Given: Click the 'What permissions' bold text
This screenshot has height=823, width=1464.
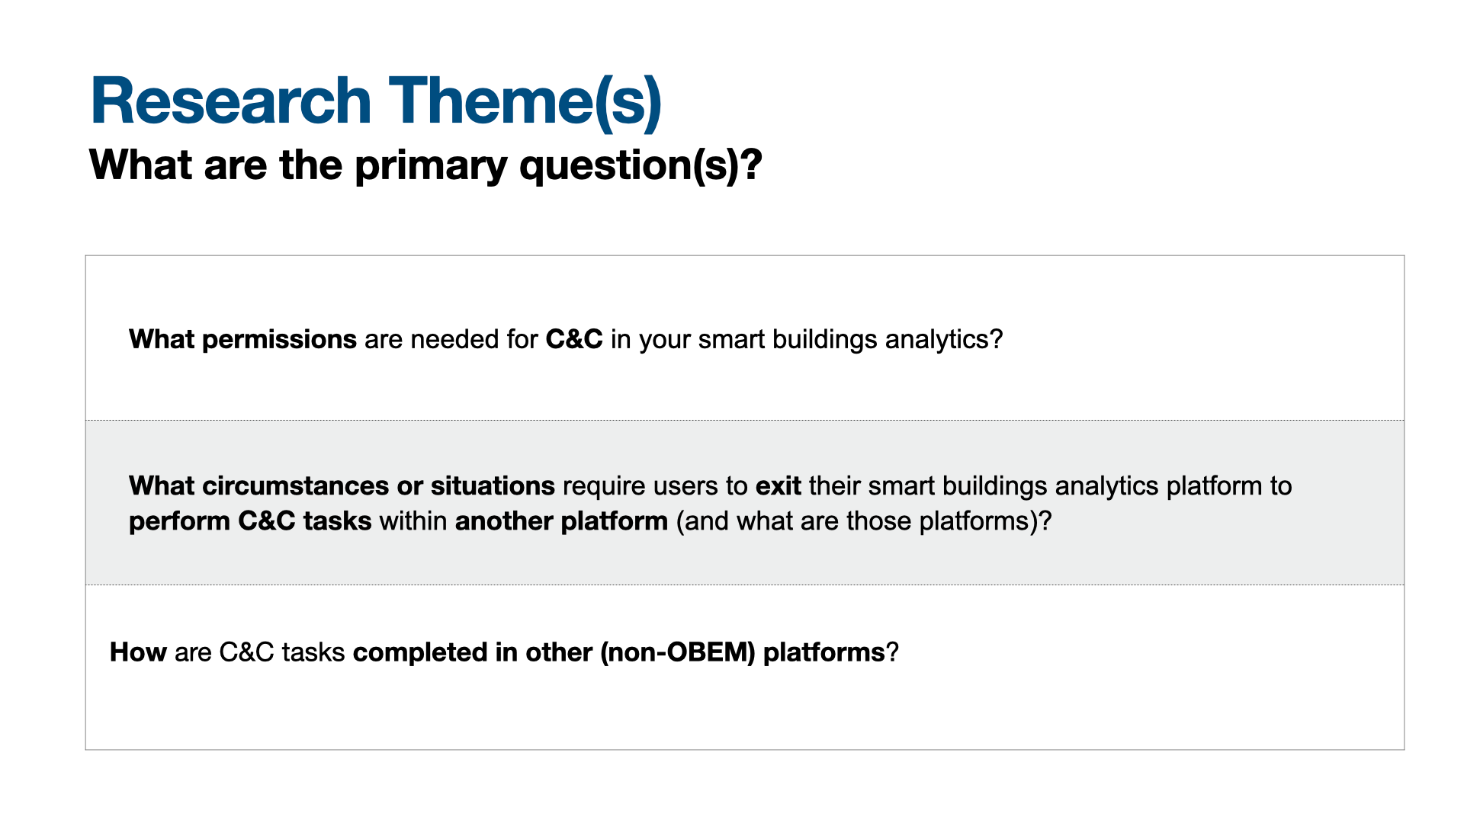Looking at the screenshot, I should [242, 339].
